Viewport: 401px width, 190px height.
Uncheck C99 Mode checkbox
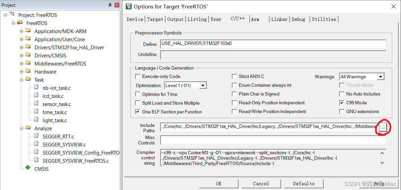[342, 103]
